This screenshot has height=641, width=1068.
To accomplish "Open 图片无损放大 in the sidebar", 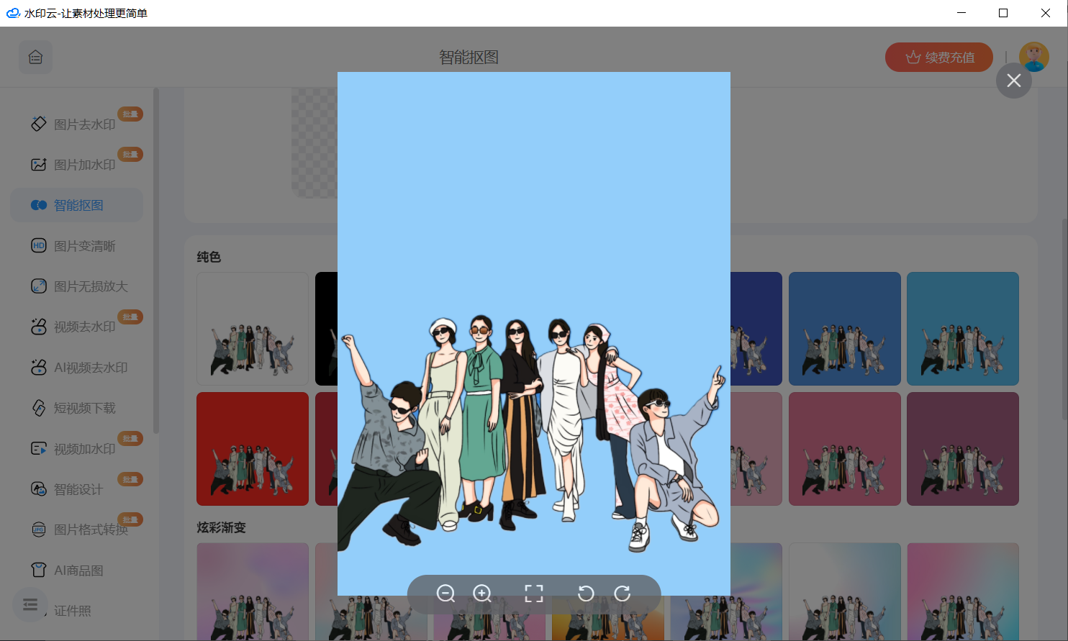I will coord(77,286).
